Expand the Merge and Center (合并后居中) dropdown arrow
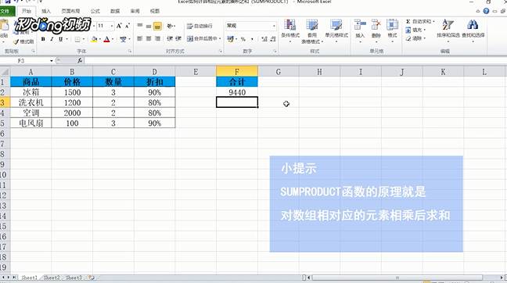This screenshot has width=507, height=283. pyautogui.click(x=220, y=39)
